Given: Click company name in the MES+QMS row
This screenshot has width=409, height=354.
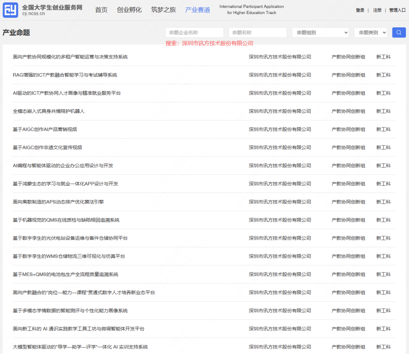Looking at the screenshot, I should click(280, 274).
